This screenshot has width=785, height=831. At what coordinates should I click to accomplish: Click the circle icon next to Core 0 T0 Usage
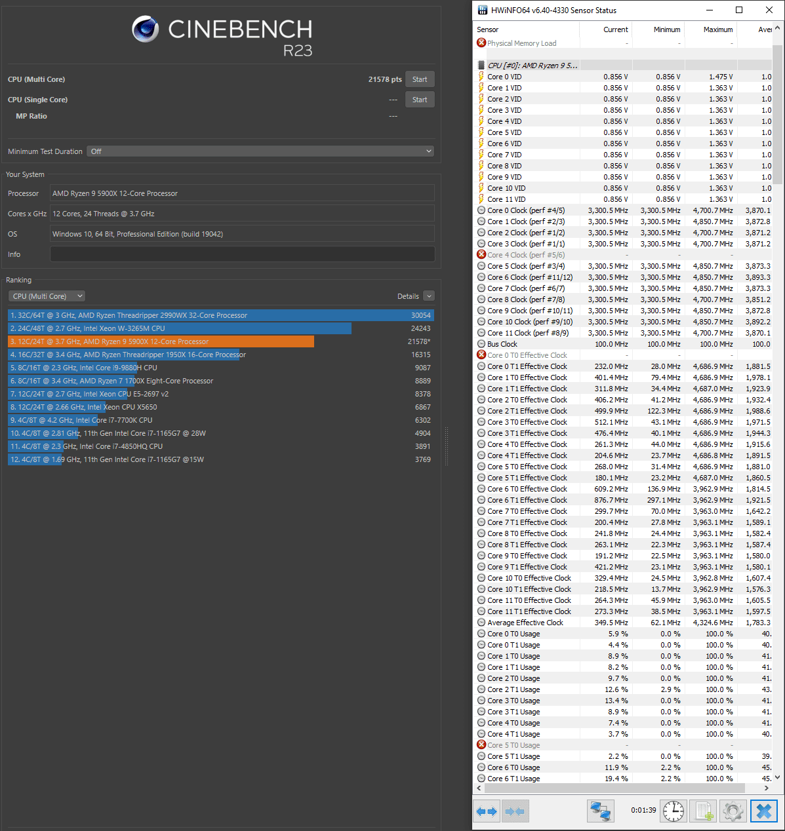481,634
